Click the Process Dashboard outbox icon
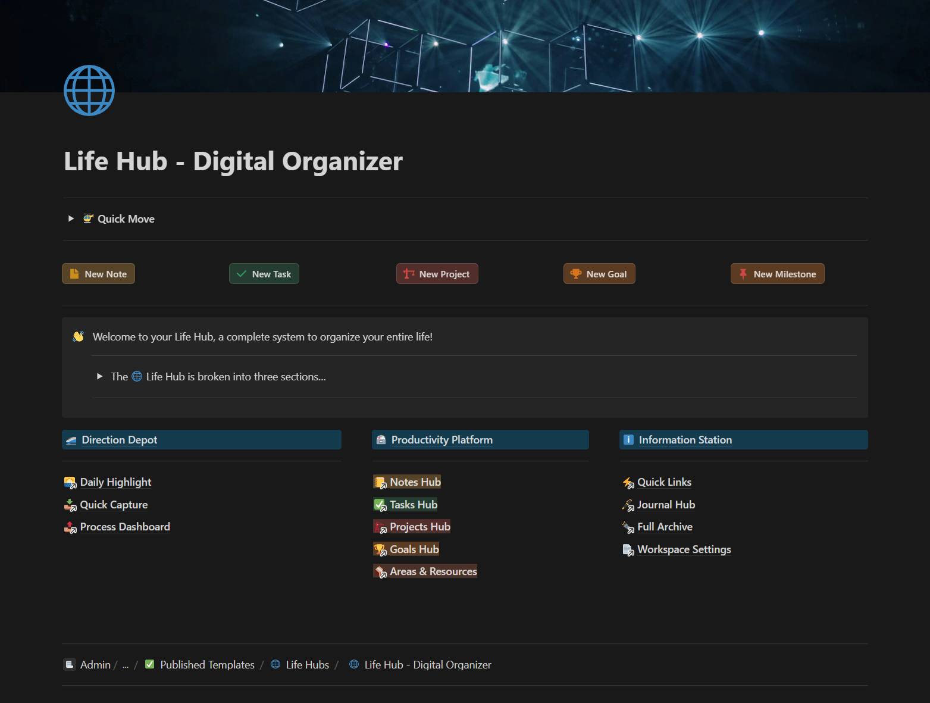 tap(70, 527)
